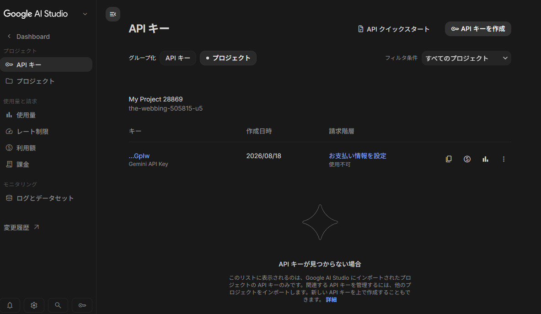Open more options for ...GpIw key
Viewport: 541px width, 314px height.
pyautogui.click(x=504, y=159)
